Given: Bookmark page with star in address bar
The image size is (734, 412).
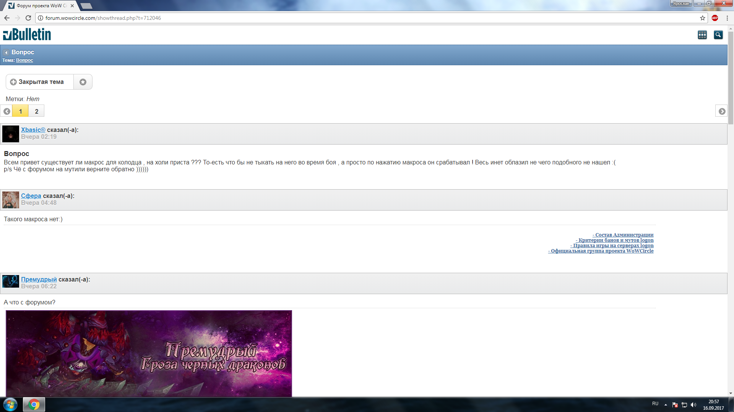Looking at the screenshot, I should (x=702, y=18).
